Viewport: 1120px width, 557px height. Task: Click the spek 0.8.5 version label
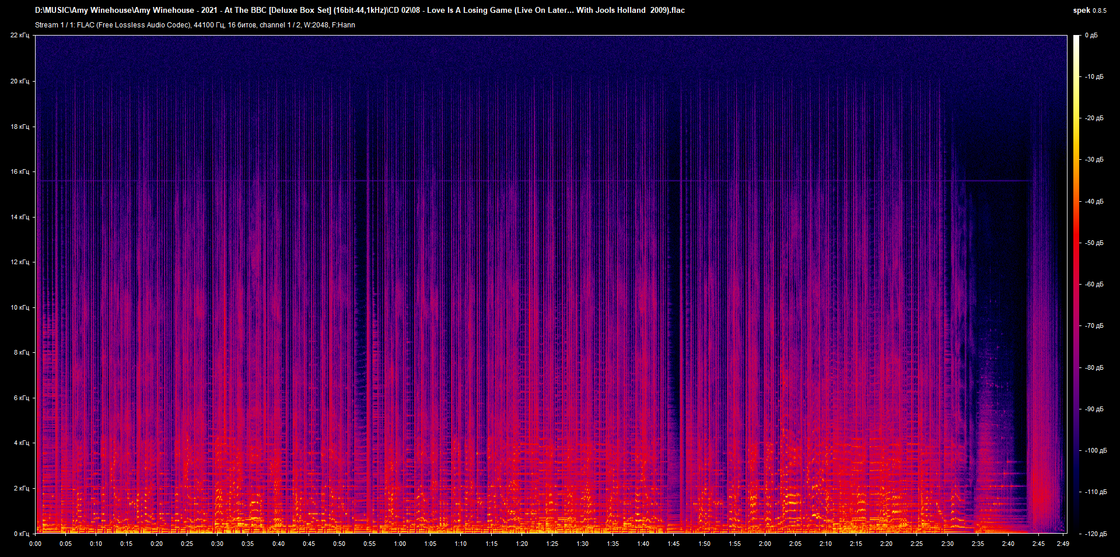(1089, 10)
